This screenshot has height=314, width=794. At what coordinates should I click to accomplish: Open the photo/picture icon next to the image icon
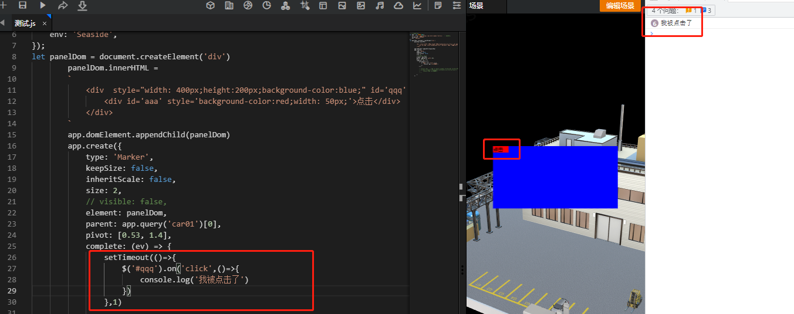click(361, 5)
